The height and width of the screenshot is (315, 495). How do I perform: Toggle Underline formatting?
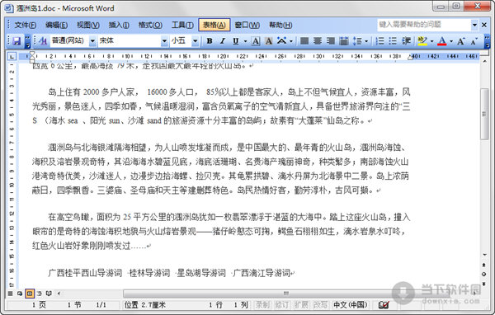pyautogui.click(x=235, y=40)
